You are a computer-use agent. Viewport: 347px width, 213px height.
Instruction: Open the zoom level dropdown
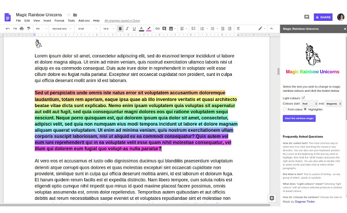pyautogui.click(x=42, y=29)
